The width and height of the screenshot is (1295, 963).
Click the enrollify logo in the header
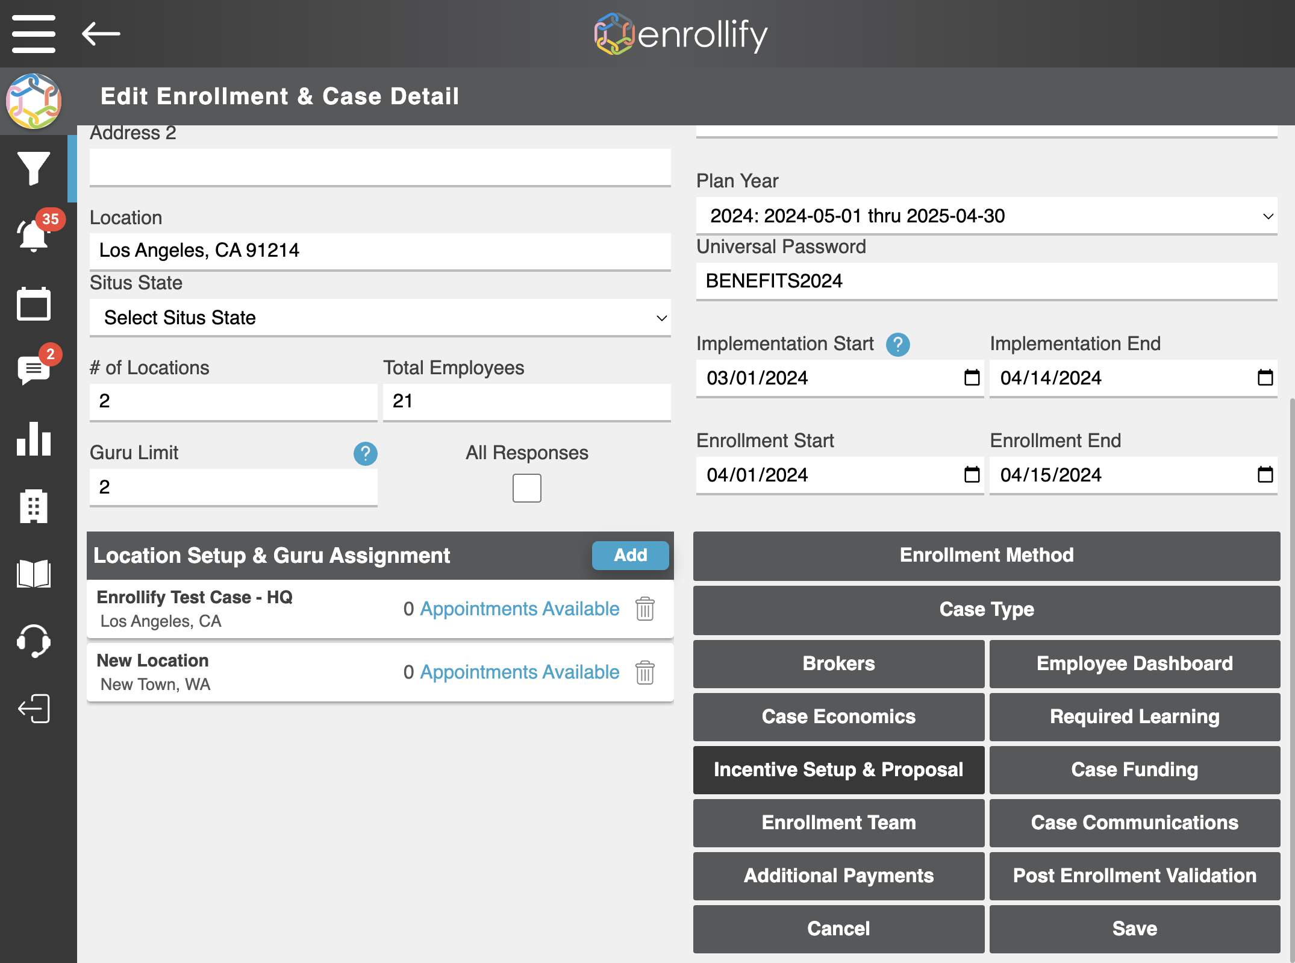(x=681, y=34)
